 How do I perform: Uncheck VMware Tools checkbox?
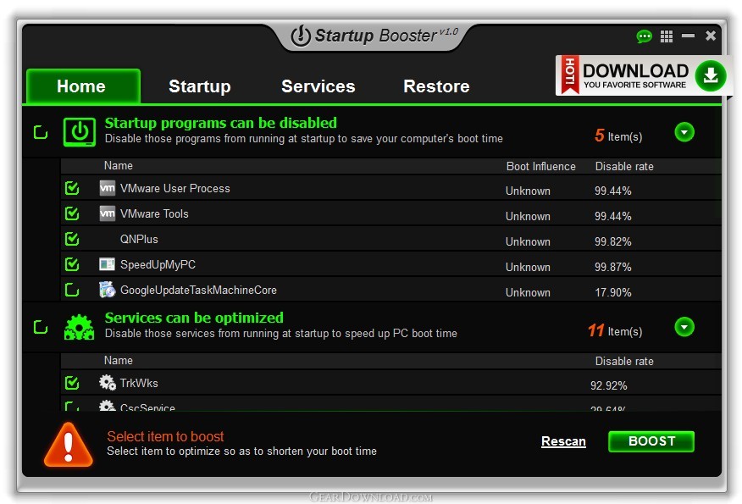72,213
